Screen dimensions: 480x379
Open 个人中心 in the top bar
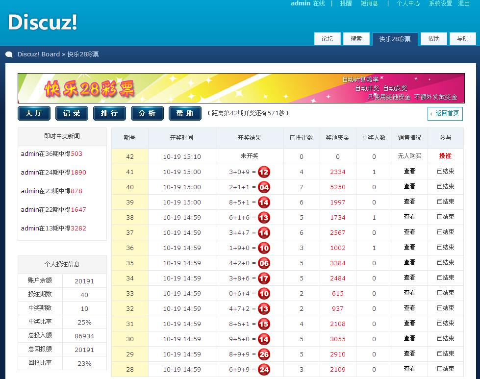coord(408,3)
